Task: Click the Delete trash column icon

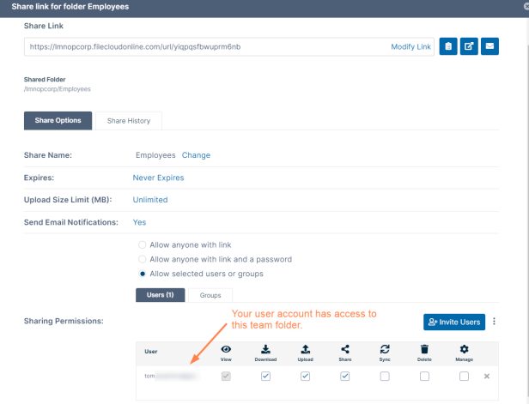Action: [x=424, y=349]
